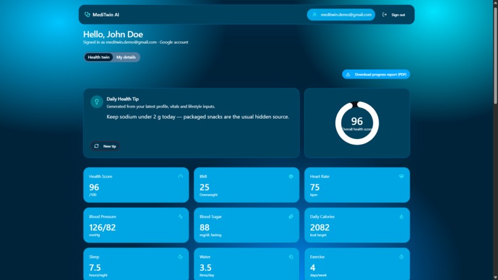Click the icon on Blood Sugar card
The height and width of the screenshot is (280, 498).
(x=291, y=216)
